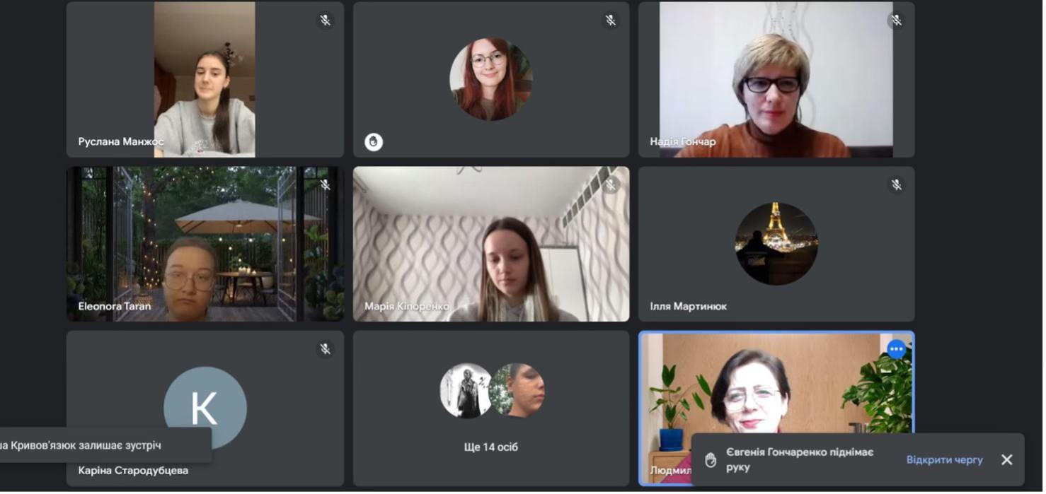The width and height of the screenshot is (1046, 494).
Task: Click the small round badge under red-haired avatar
Action: tap(374, 142)
